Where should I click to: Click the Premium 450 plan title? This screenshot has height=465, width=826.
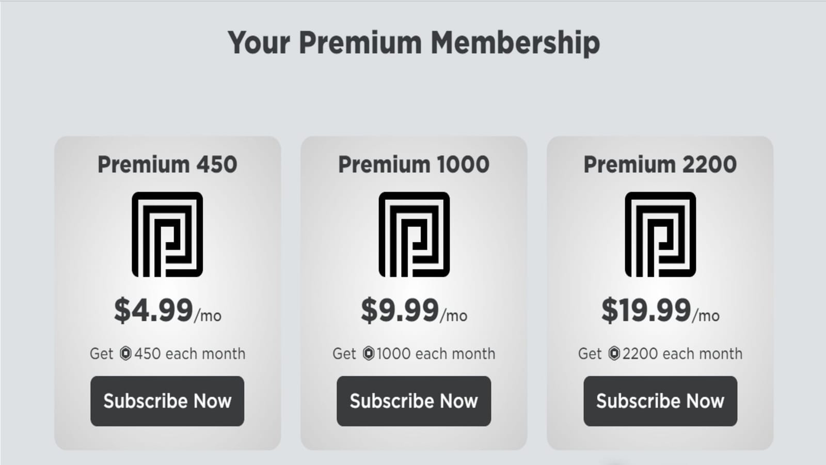click(x=167, y=164)
